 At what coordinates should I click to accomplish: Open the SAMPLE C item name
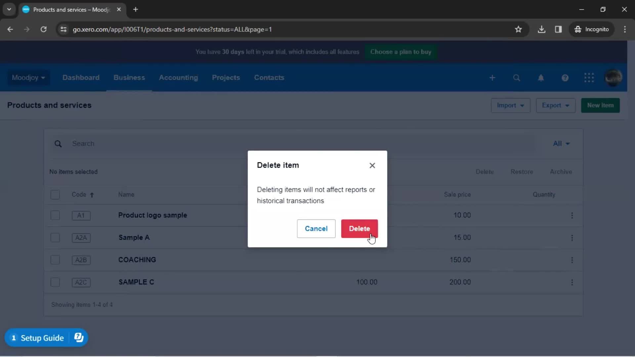[136, 282]
